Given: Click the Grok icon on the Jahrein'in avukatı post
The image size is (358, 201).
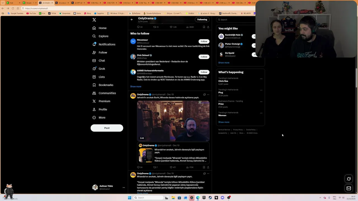Looking at the screenshot, I should pyautogui.click(x=204, y=95).
